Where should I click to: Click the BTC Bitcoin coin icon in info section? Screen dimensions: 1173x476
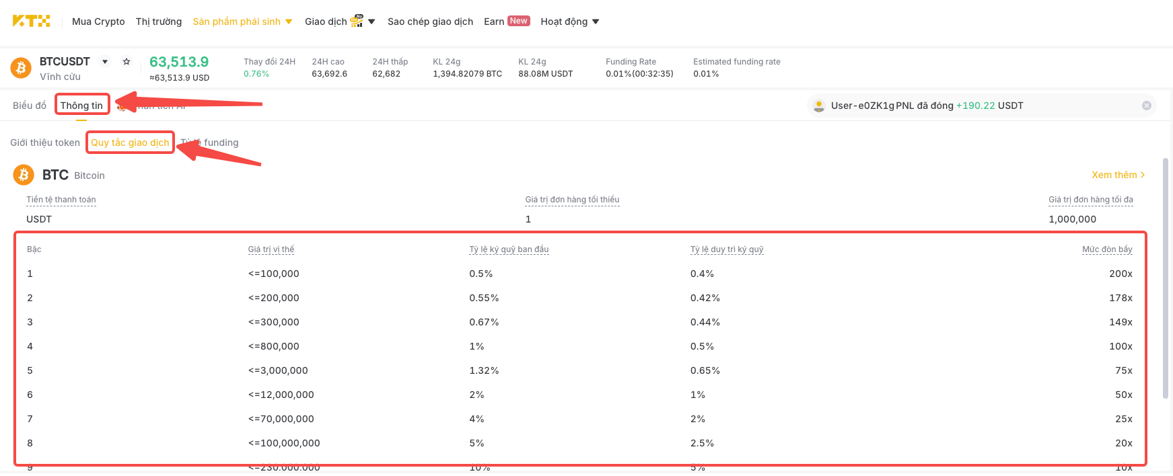pos(24,175)
